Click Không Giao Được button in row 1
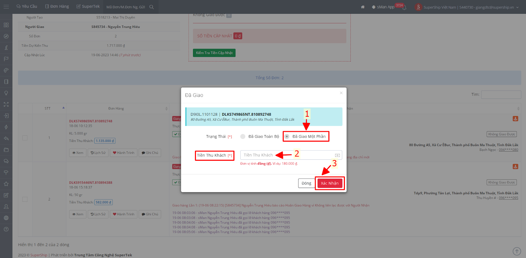The height and width of the screenshot is (258, 526). point(502,134)
